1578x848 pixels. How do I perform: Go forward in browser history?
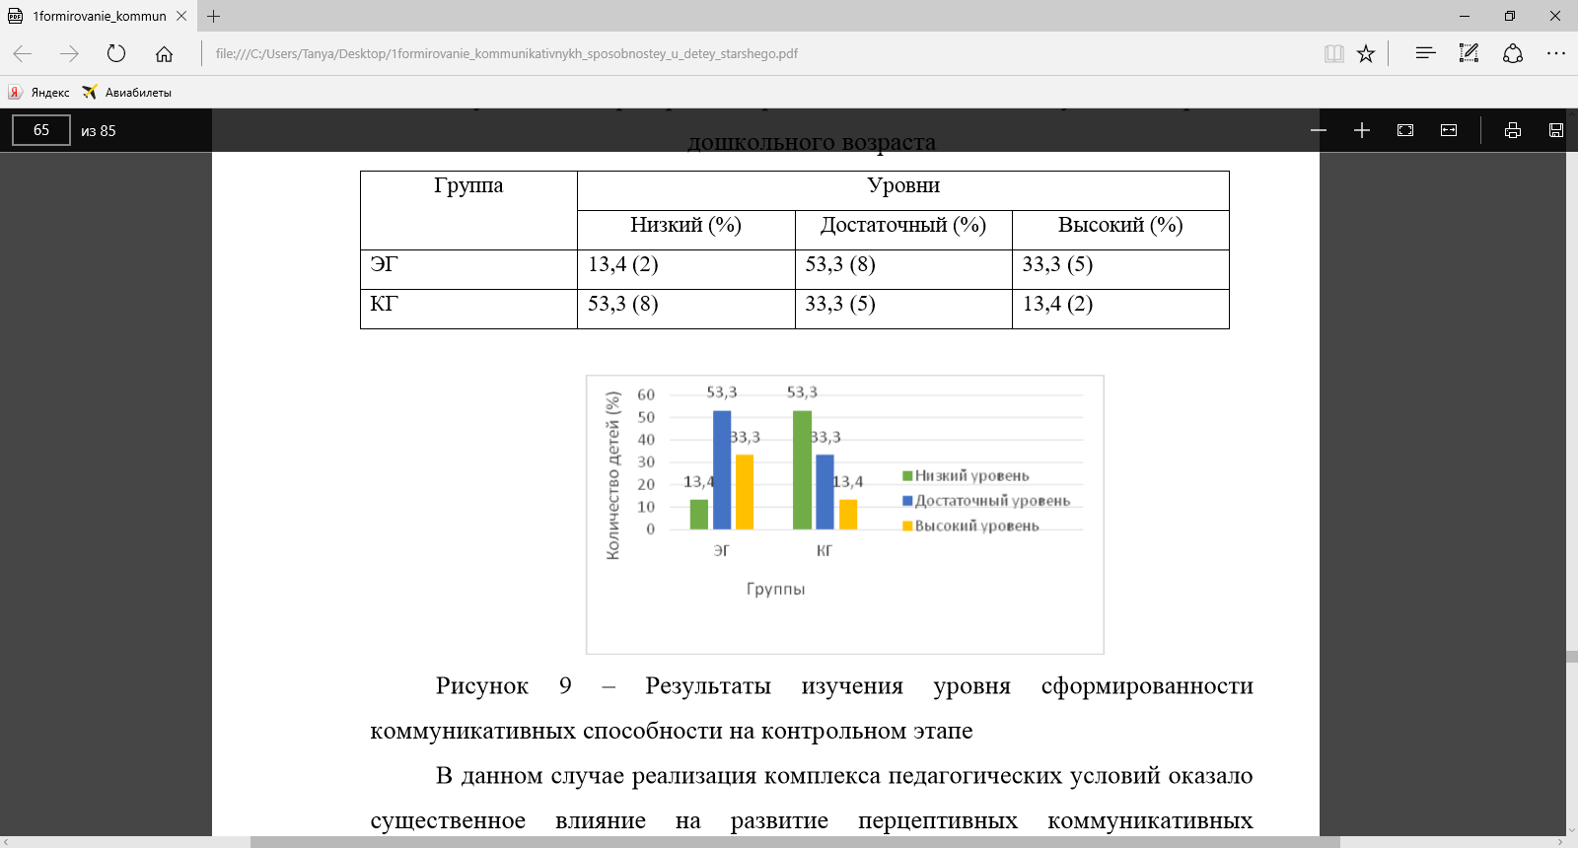(69, 53)
